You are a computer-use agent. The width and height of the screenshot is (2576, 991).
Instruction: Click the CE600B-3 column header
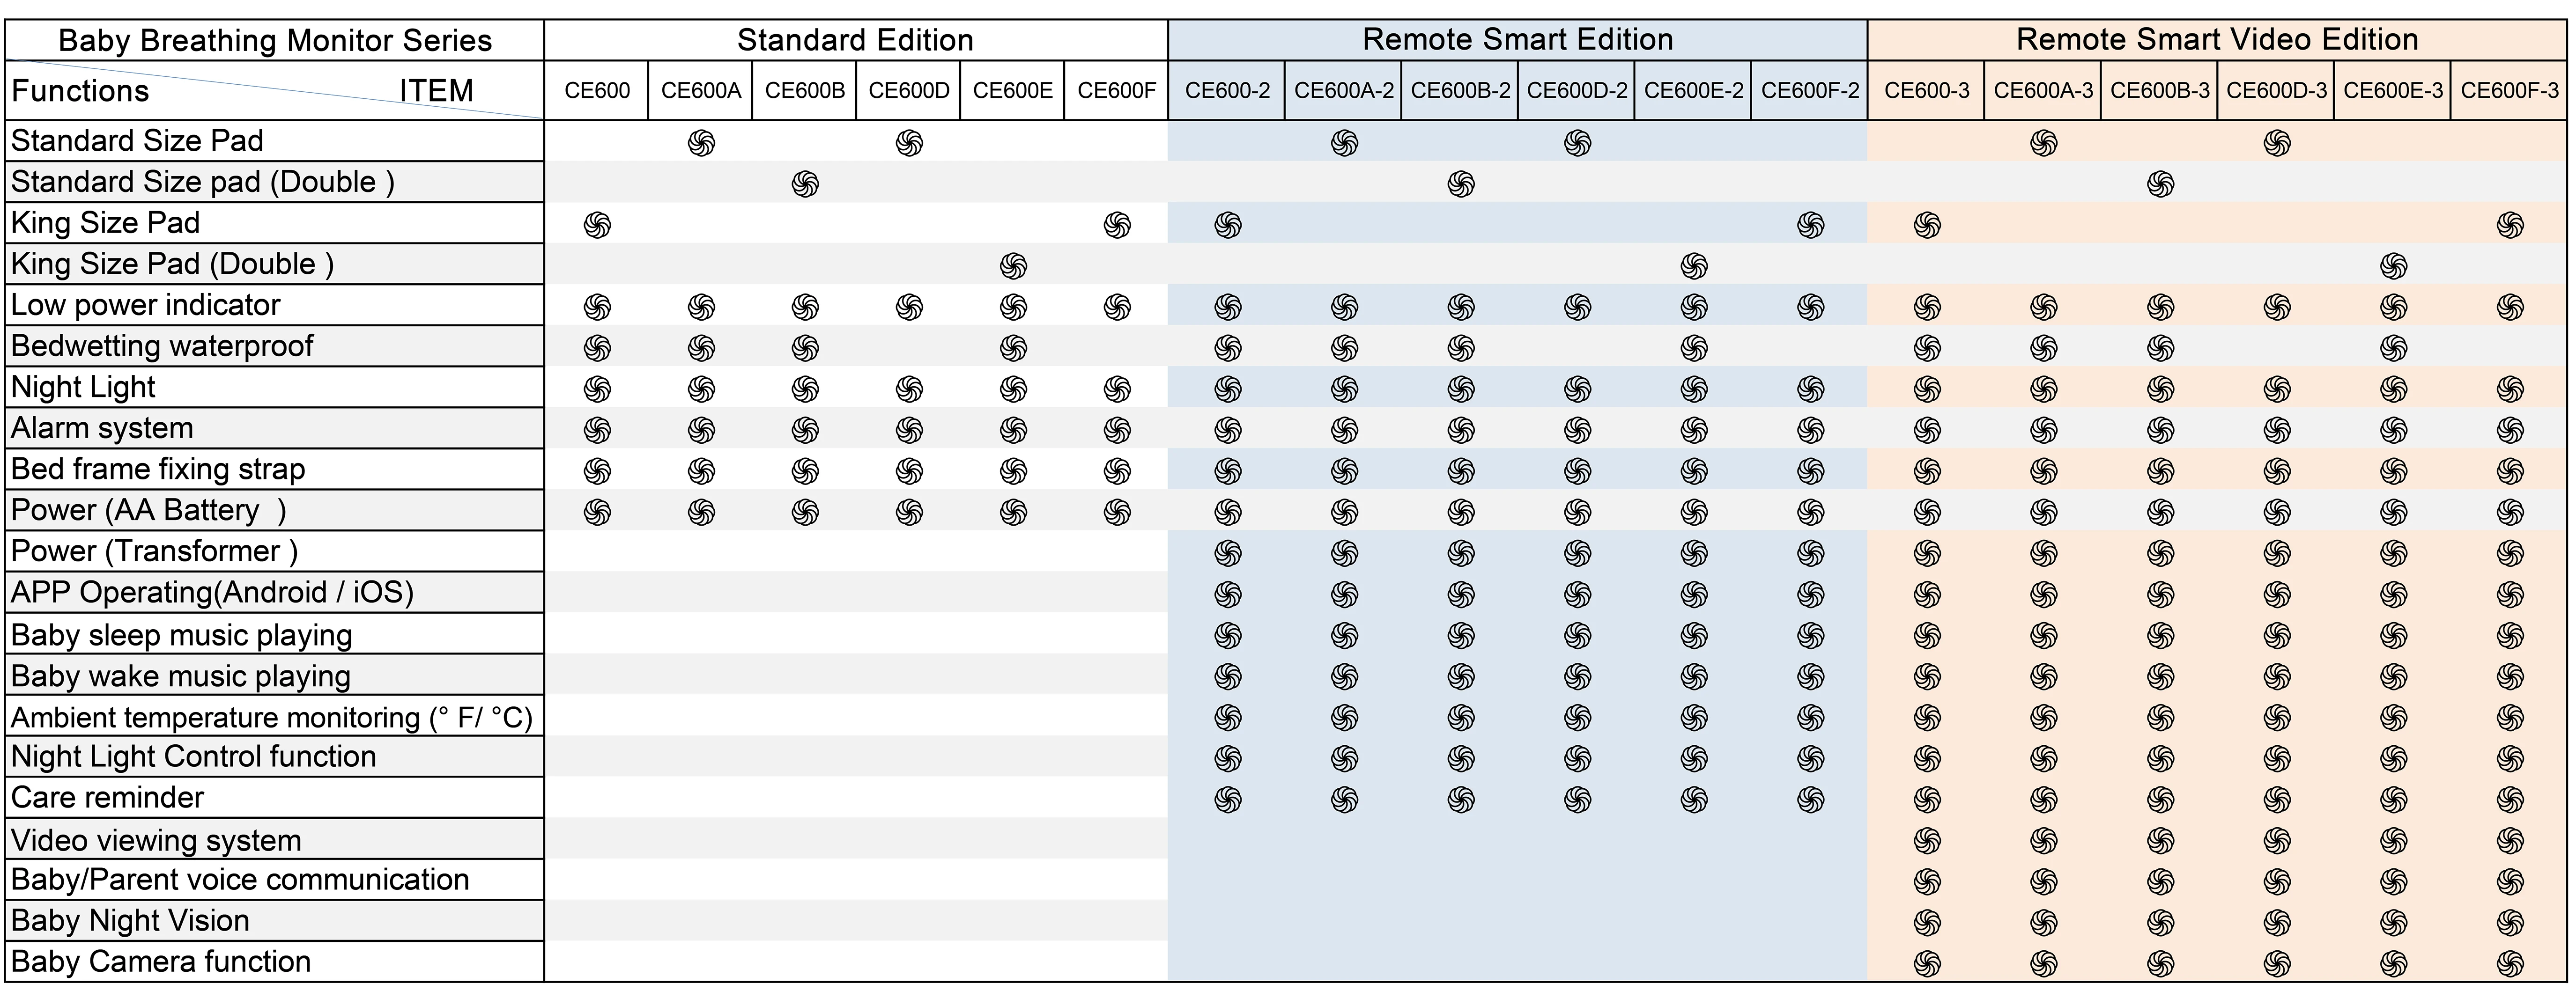pos(2160,91)
